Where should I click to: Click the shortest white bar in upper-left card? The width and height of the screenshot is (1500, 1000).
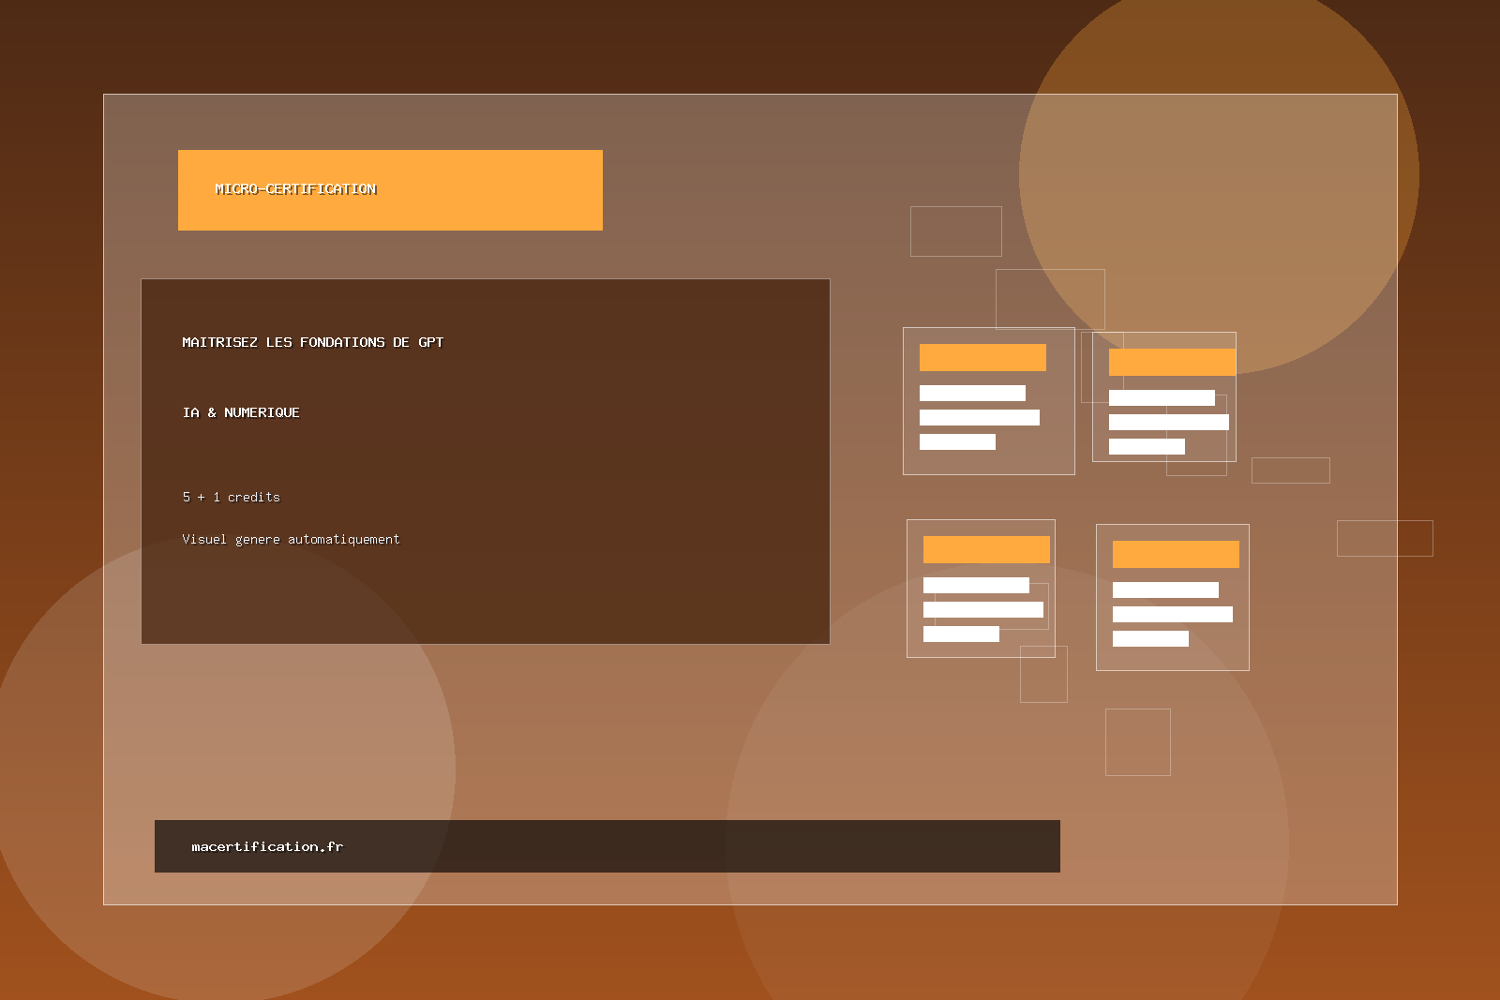click(x=957, y=442)
